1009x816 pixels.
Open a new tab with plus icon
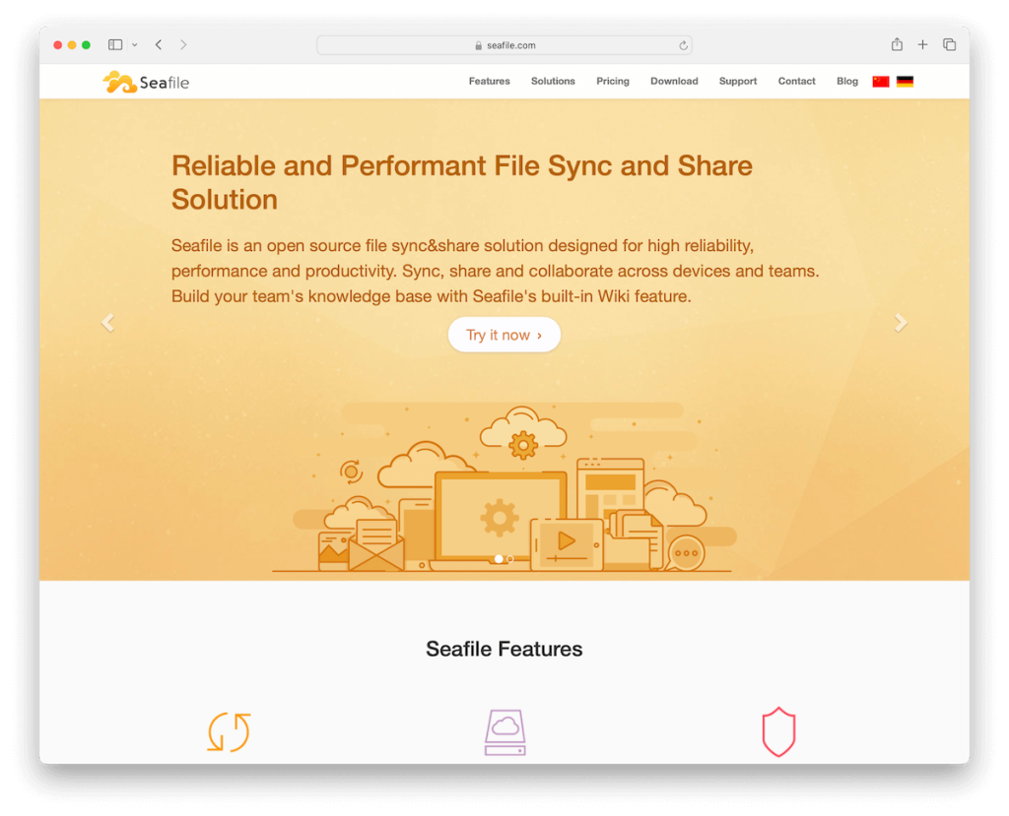pos(922,44)
